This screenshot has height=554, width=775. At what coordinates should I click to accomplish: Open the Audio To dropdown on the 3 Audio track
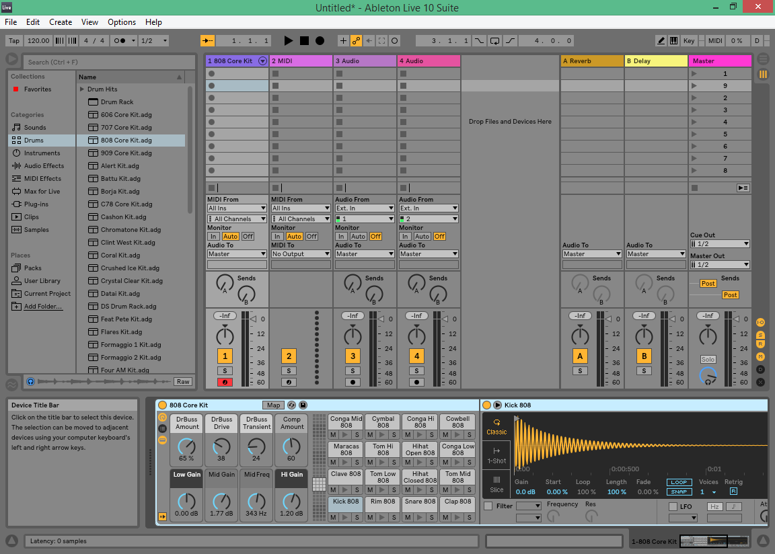[365, 253]
